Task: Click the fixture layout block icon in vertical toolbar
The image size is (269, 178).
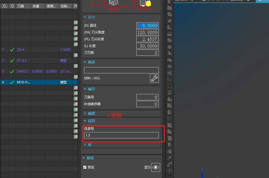Action: pos(170,8)
